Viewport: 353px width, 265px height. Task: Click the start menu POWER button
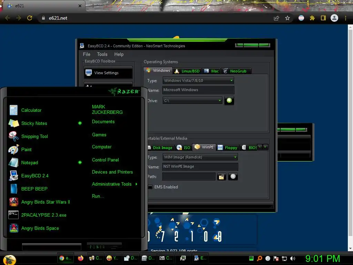pyautogui.click(x=104, y=247)
